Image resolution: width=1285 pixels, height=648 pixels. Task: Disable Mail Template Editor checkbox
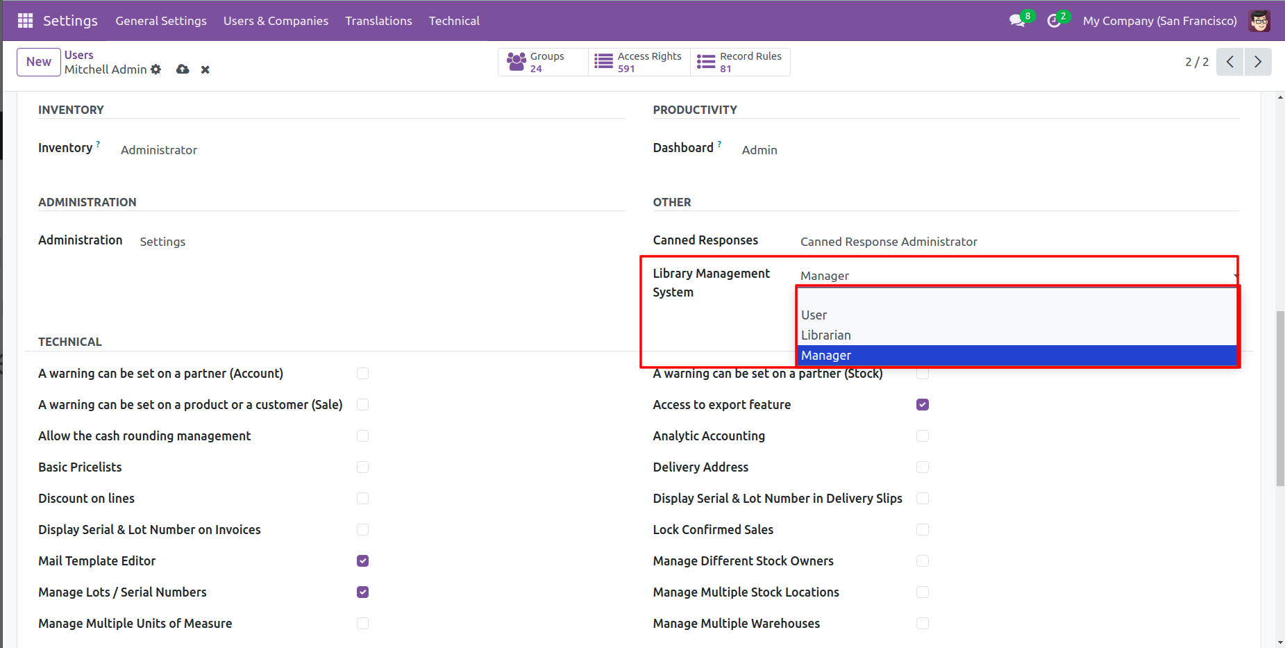tap(362, 561)
